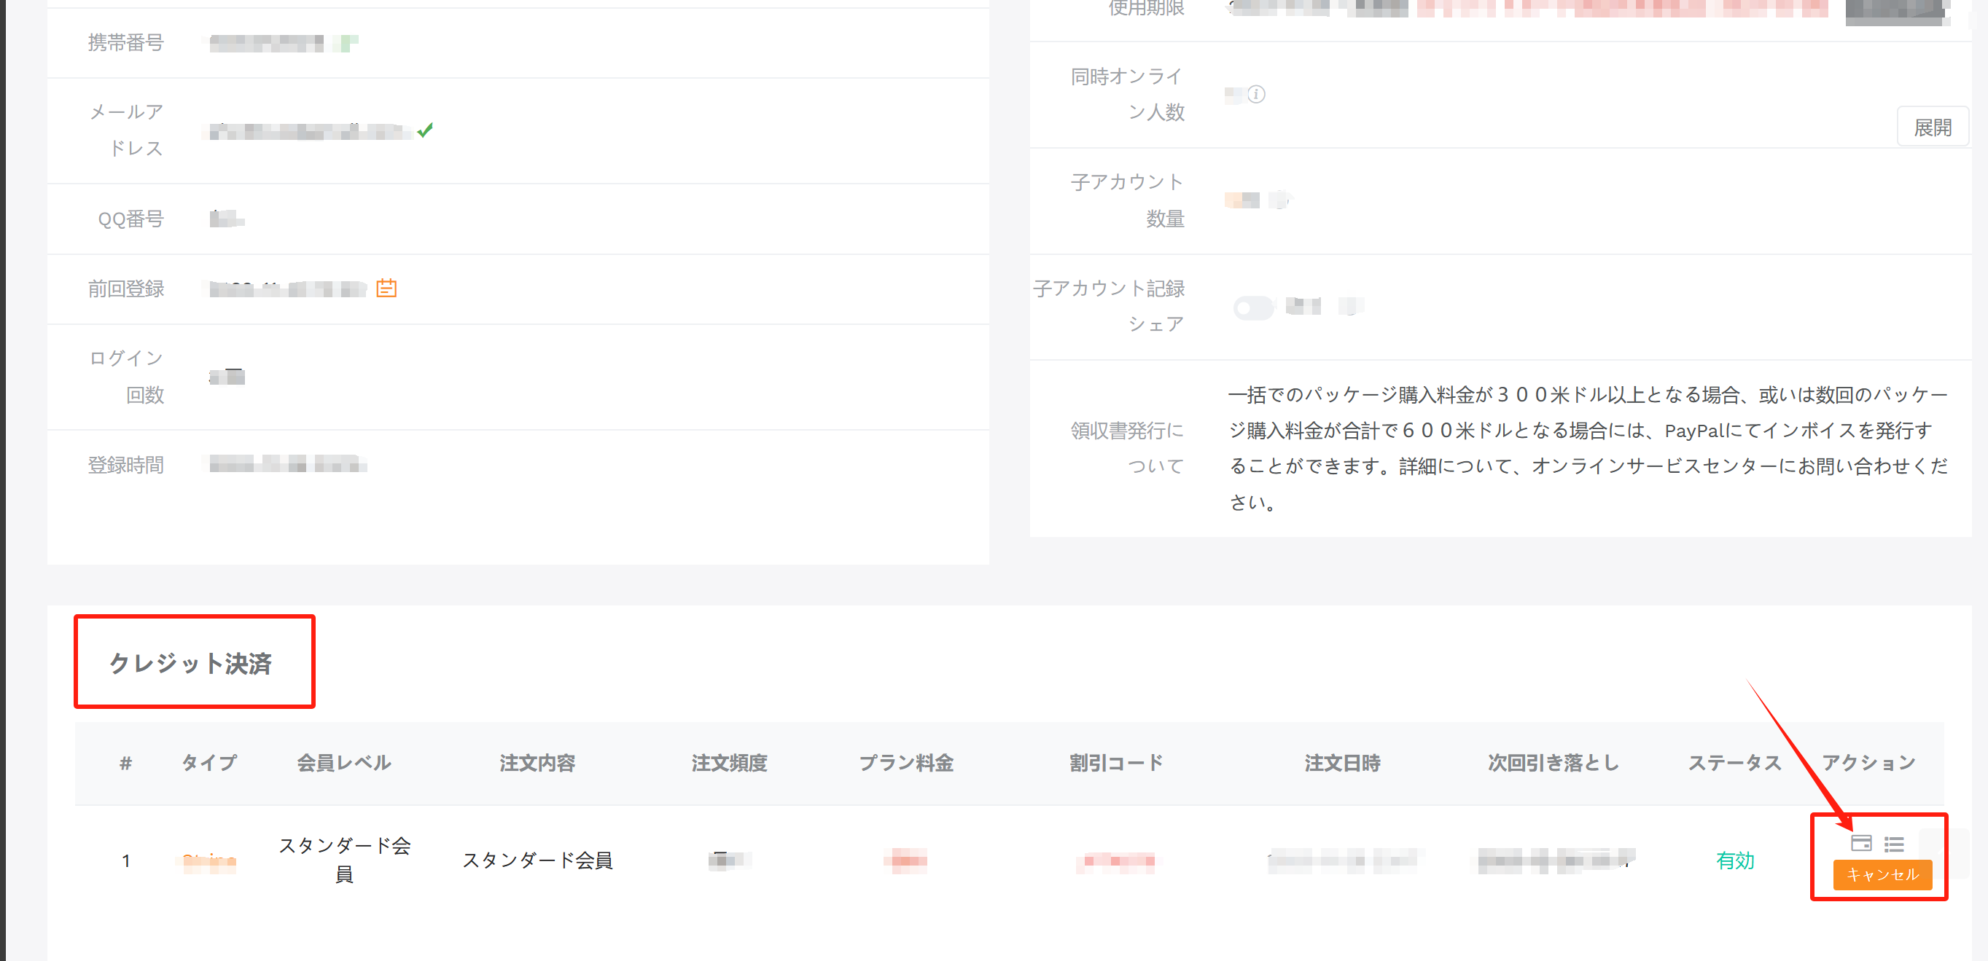
Task: Click the orange calendar icon beside 前回登録
Action: 386,289
